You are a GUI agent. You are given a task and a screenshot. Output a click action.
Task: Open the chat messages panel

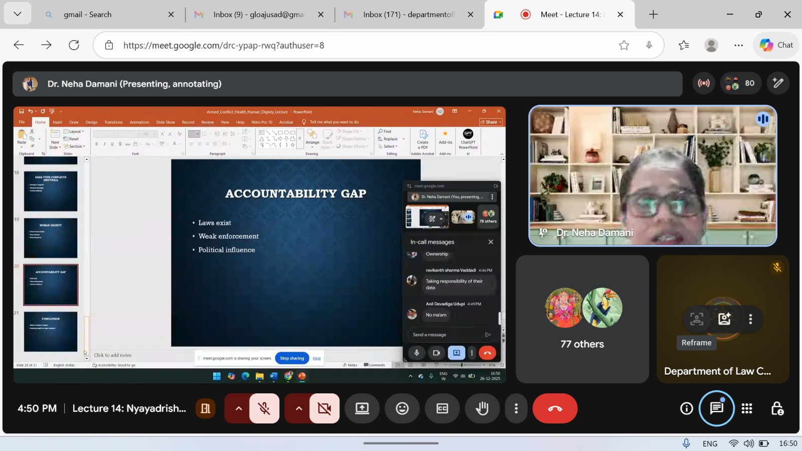pyautogui.click(x=716, y=408)
